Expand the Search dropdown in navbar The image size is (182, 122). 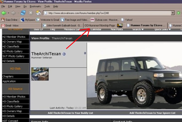138,30
